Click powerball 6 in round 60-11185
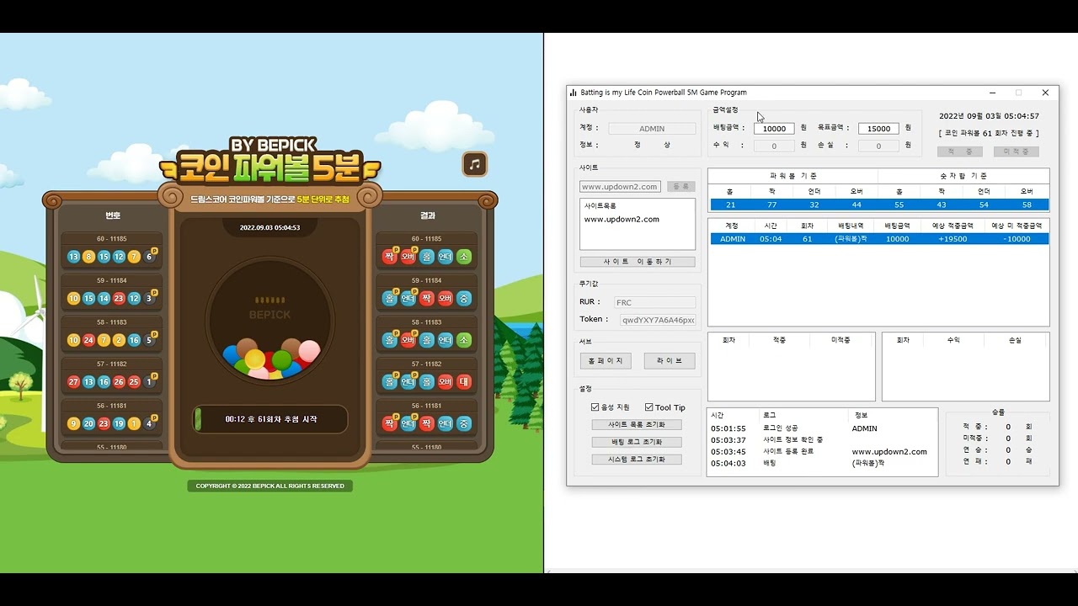The height and width of the screenshot is (606, 1078). pos(150,257)
